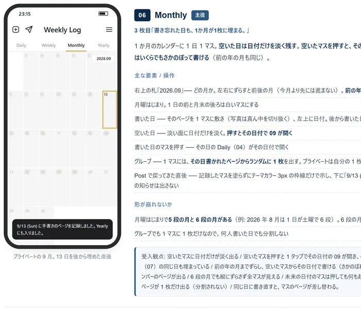The height and width of the screenshot is (311, 361).
Task: Click the 主な要素 / 操作 subheading
Action: point(155,76)
